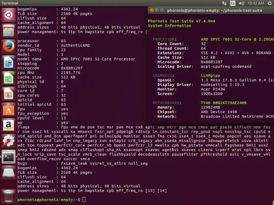Click the 'flags' field label

pos(24,127)
